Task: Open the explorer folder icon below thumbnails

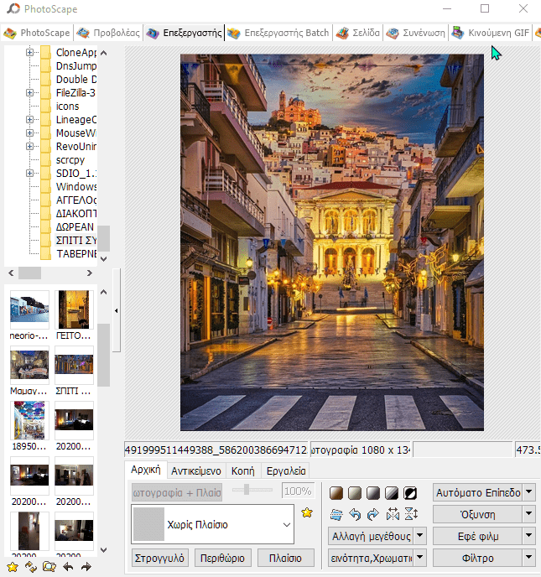Action: point(49,568)
